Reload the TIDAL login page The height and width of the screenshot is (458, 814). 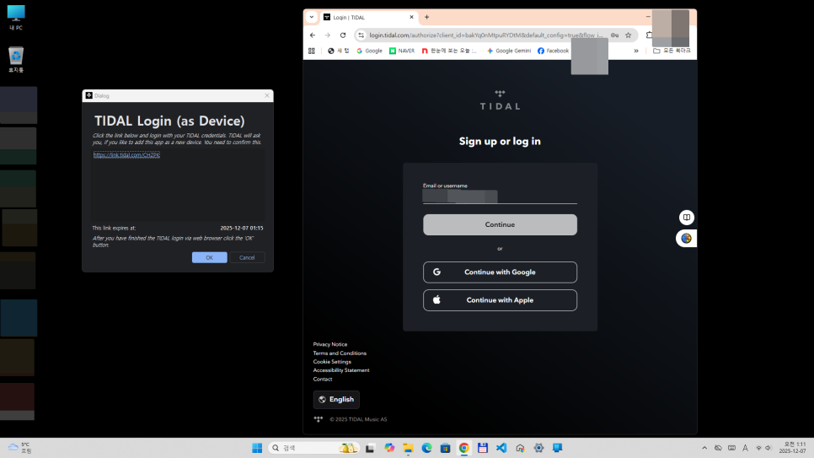click(x=343, y=35)
